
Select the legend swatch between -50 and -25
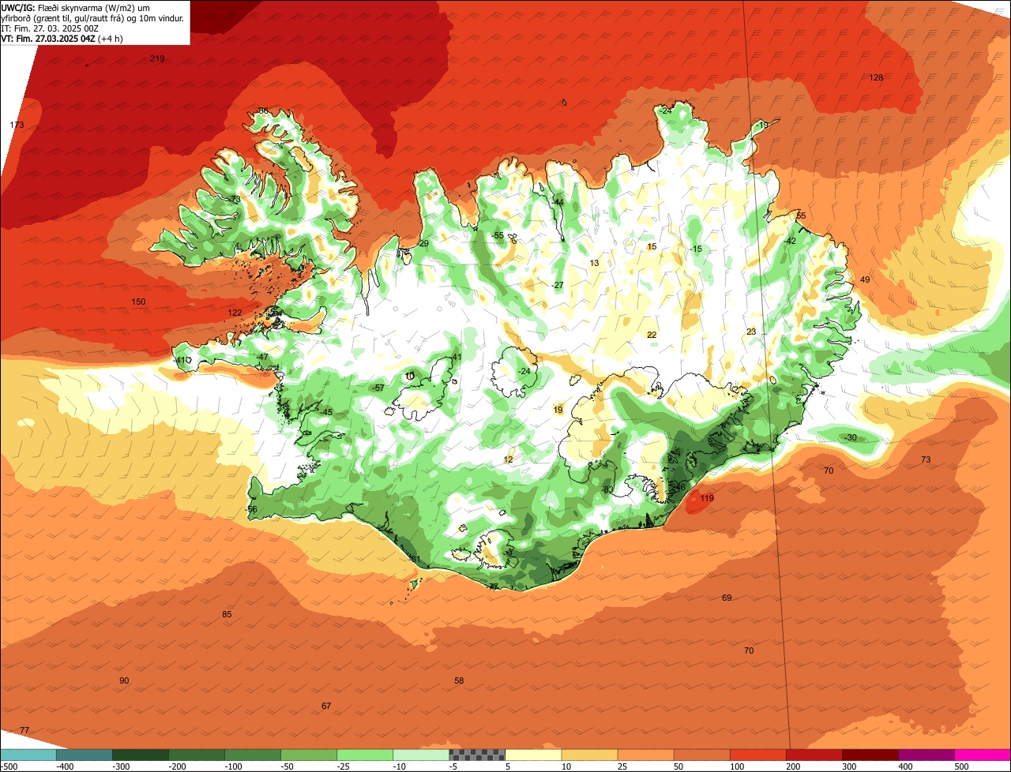coord(308,755)
